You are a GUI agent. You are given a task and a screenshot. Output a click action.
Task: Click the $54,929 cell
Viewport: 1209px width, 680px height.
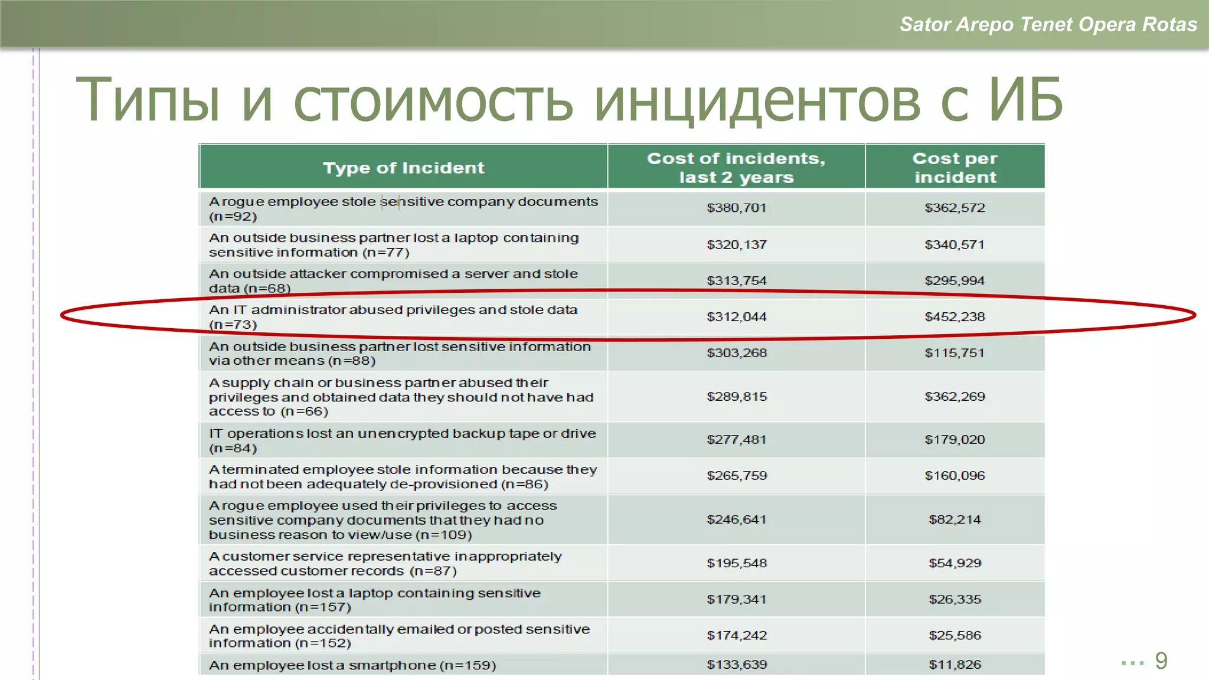click(x=955, y=563)
